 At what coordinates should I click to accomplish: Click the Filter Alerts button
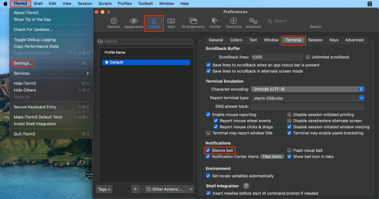272,156
